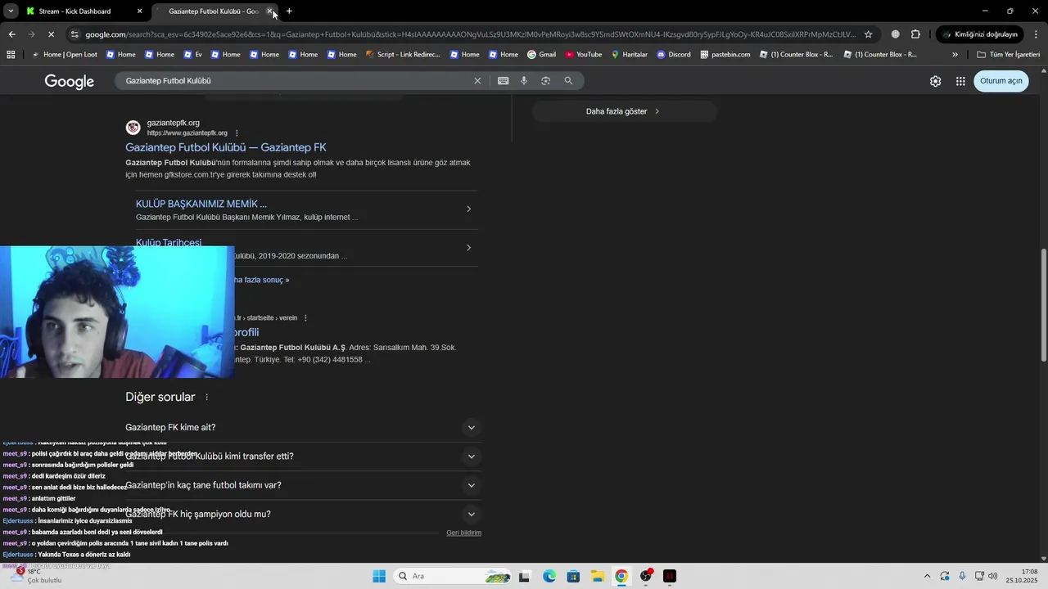Click the Chrome address bar
This screenshot has height=589, width=1048.
[471, 34]
